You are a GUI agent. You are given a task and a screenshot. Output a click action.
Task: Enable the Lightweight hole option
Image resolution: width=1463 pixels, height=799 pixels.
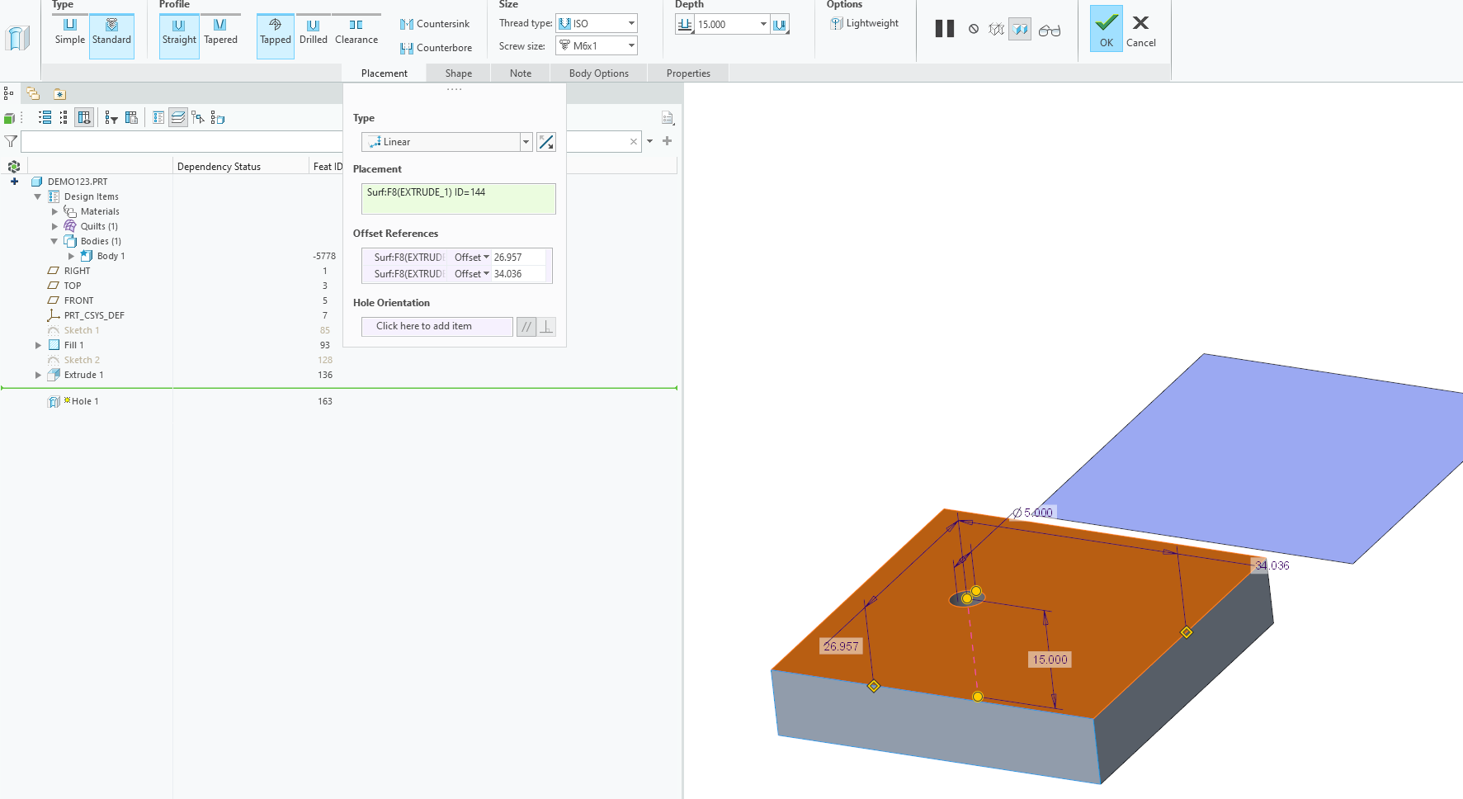pyautogui.click(x=864, y=23)
